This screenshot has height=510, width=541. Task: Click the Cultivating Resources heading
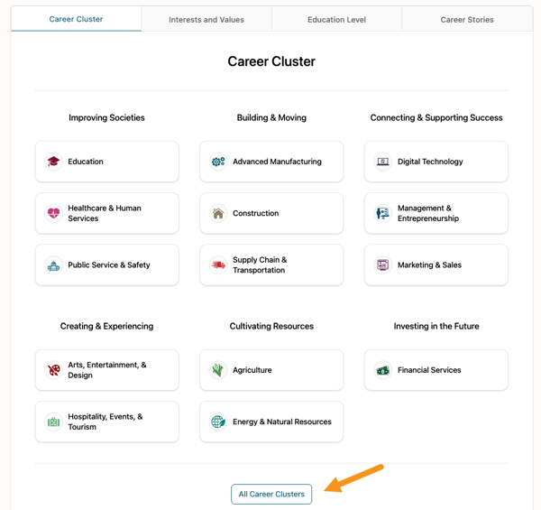pos(271,326)
